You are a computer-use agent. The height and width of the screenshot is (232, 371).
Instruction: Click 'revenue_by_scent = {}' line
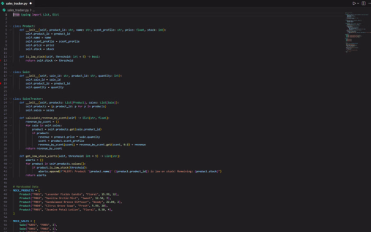tap(42, 122)
